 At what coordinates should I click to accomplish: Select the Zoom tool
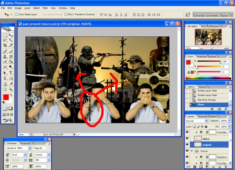pos(11,89)
